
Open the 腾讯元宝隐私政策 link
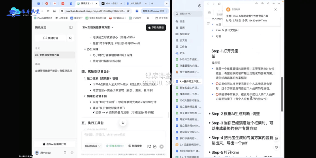tap(146, 154)
